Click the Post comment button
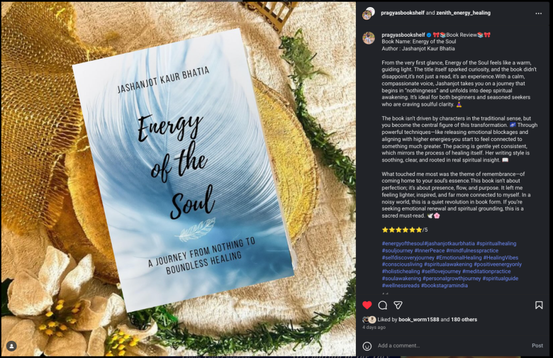This screenshot has height=358, width=553. pyautogui.click(x=537, y=346)
